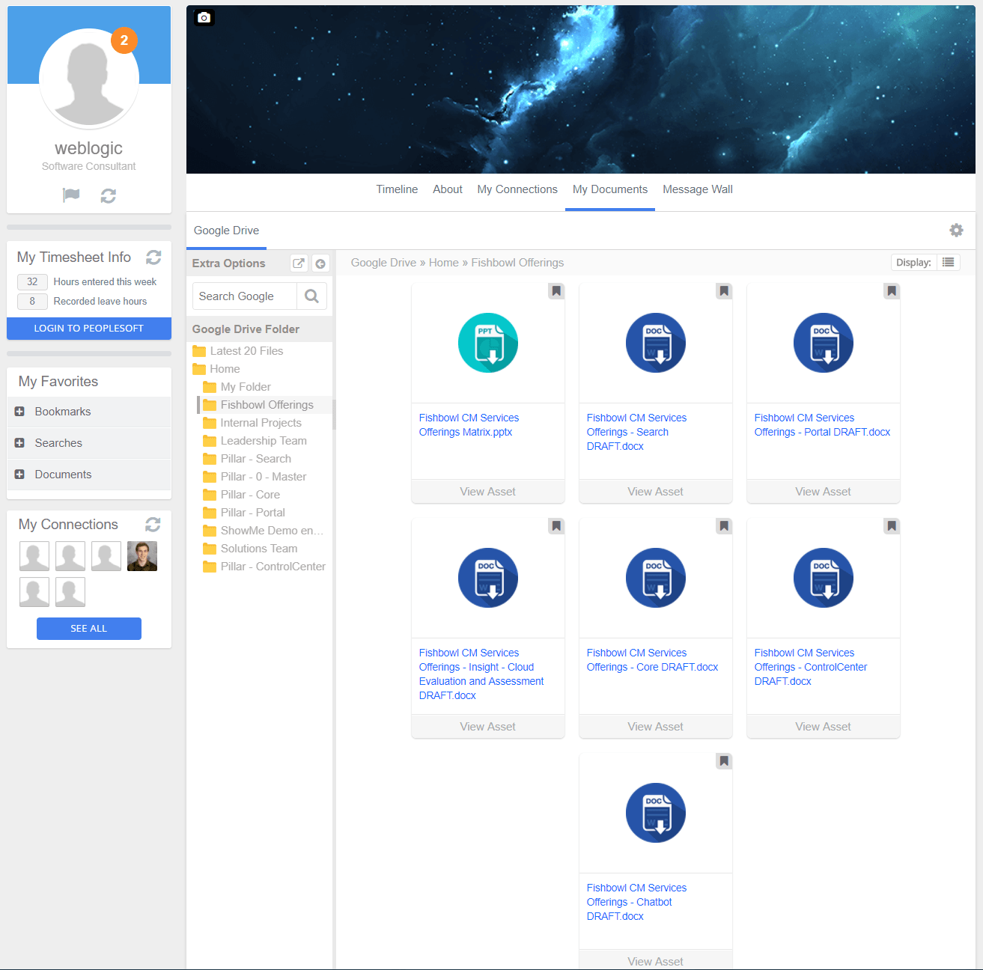Click the flag icon under weblogic profile
This screenshot has width=983, height=970.
(x=71, y=195)
